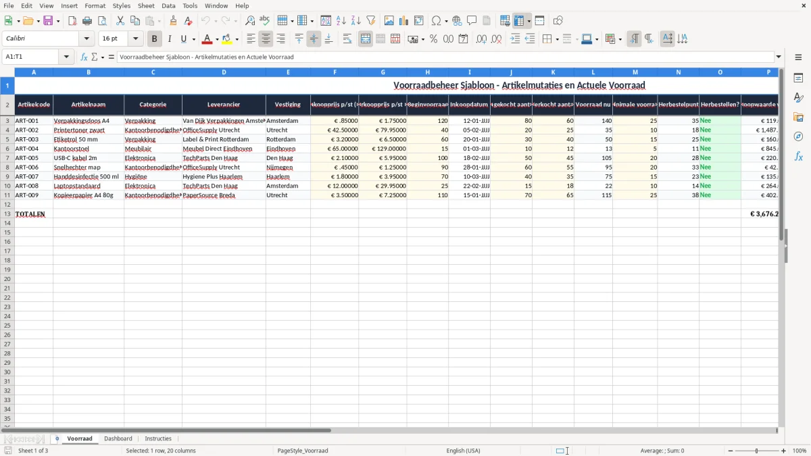Open the sidebar Navigator
Image resolution: width=811 pixels, height=456 pixels.
pos(798,137)
